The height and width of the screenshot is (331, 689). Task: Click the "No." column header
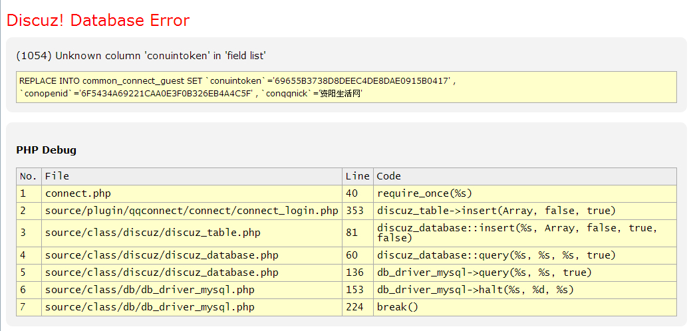[29, 176]
